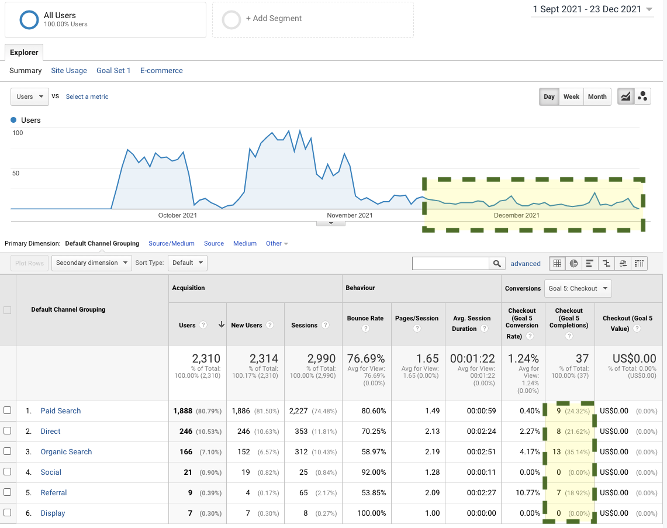Open the Referral channel link

54,492
